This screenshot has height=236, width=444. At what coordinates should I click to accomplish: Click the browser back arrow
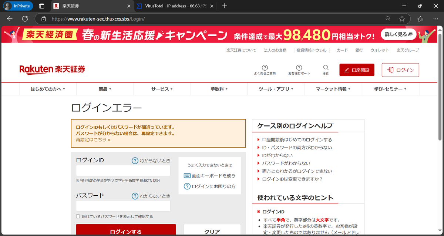[x=10, y=18]
